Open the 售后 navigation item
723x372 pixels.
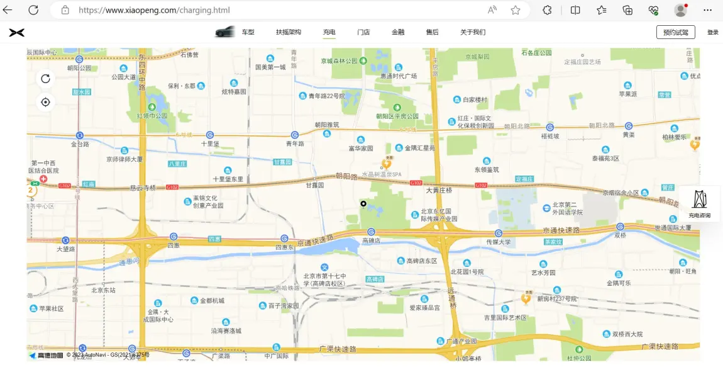[432, 32]
